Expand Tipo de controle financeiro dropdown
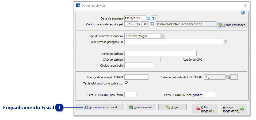The height and width of the screenshot is (120, 256). pyautogui.click(x=162, y=36)
